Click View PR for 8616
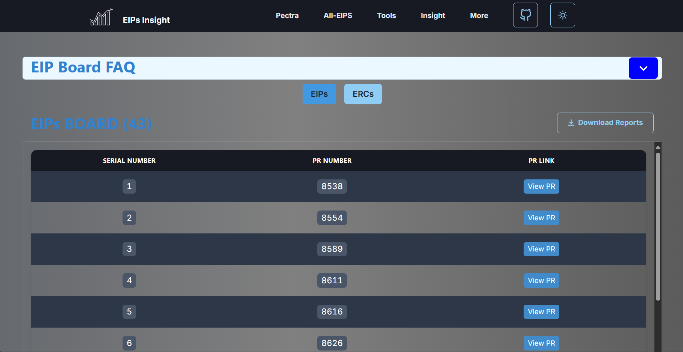Viewport: 683px width, 352px height. point(541,312)
